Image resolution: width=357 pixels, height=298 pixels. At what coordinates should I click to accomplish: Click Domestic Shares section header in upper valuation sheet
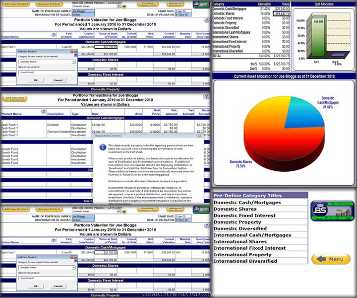pos(105,60)
